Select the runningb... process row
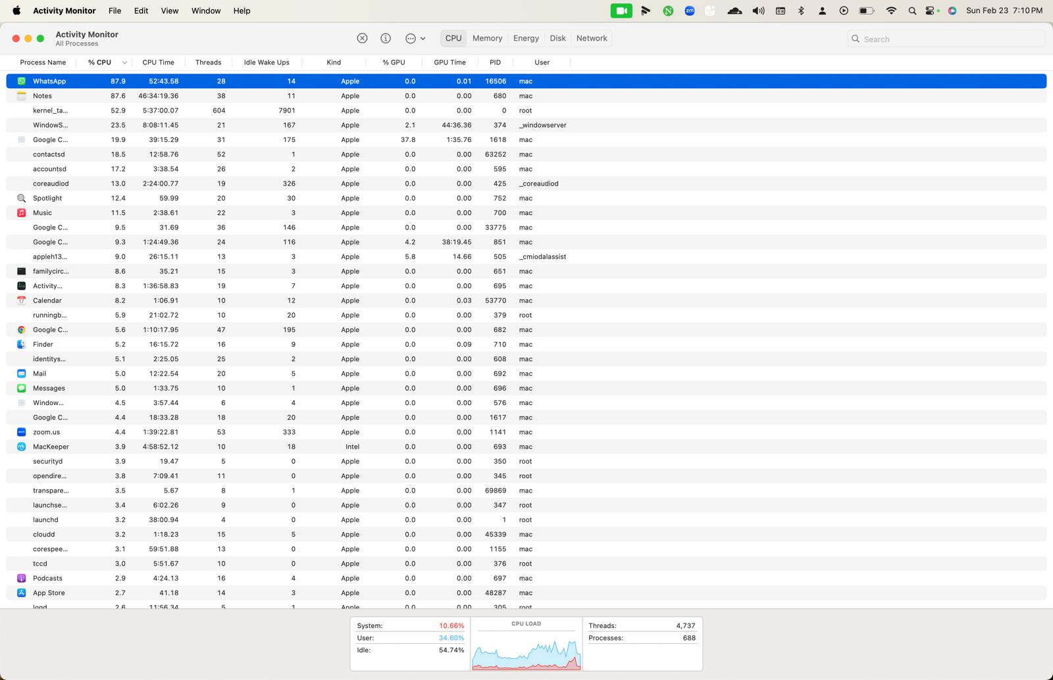This screenshot has height=680, width=1053. (526, 315)
